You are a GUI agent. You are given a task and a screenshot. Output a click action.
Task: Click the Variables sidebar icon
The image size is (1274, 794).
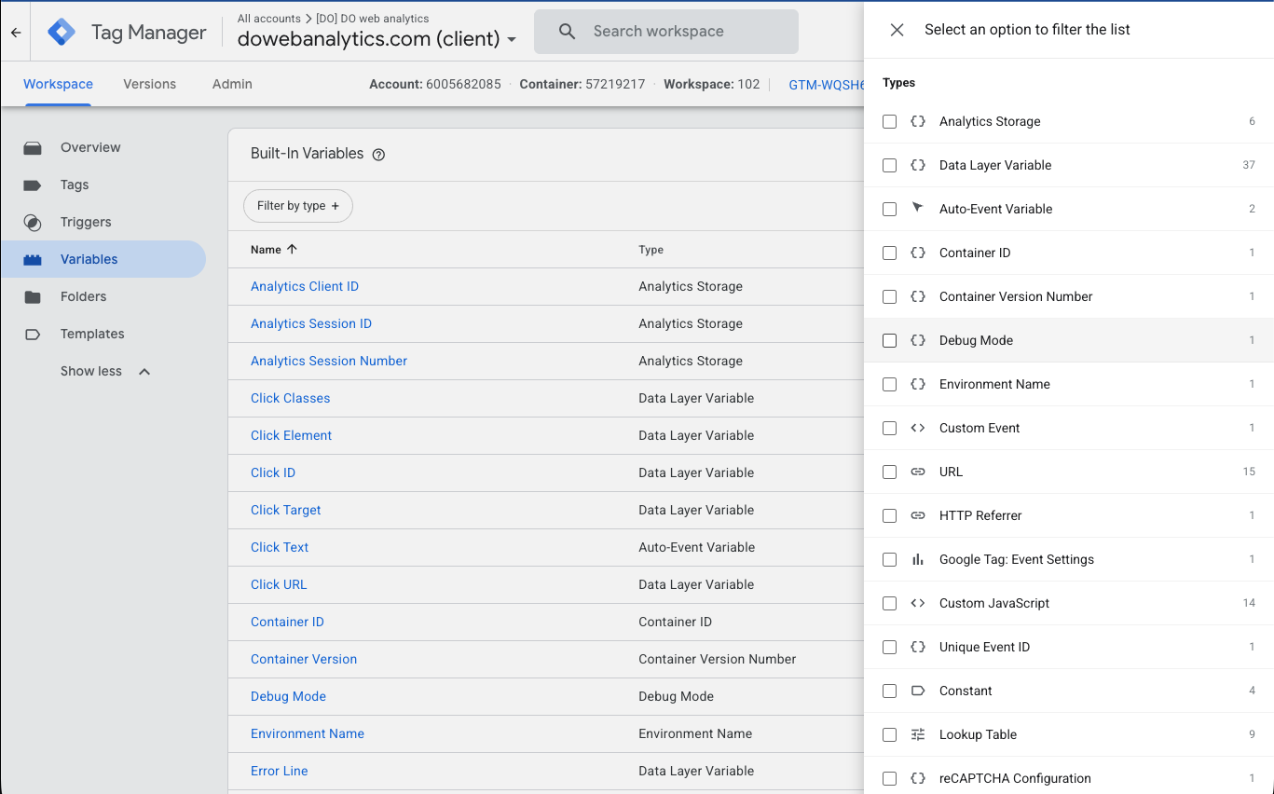click(x=33, y=259)
